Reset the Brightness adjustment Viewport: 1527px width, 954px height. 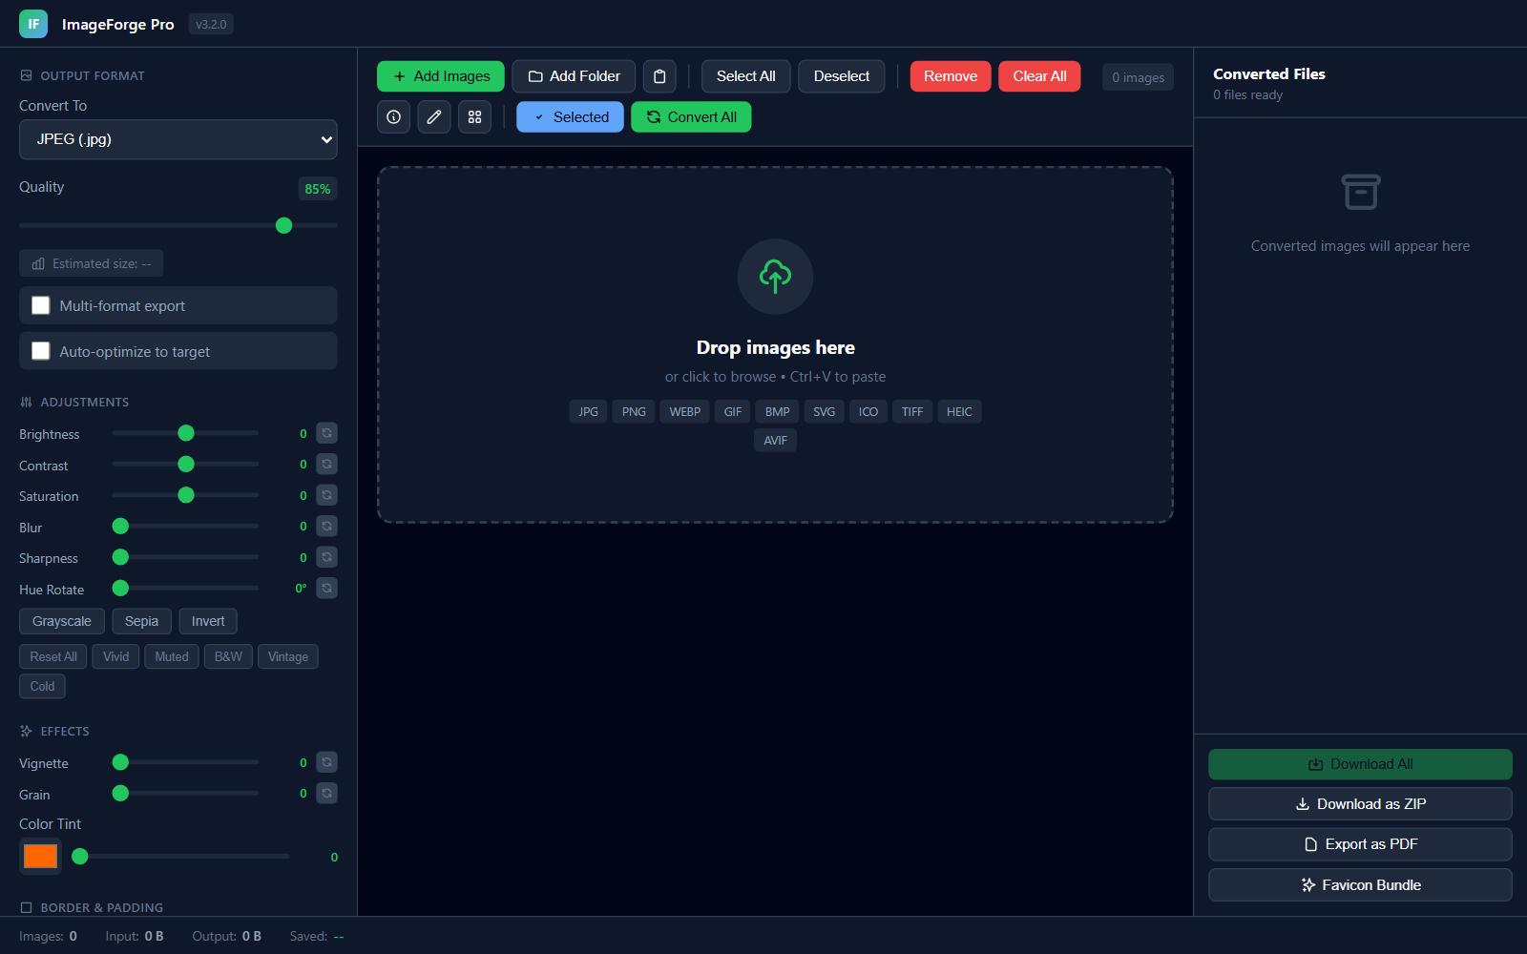326,433
